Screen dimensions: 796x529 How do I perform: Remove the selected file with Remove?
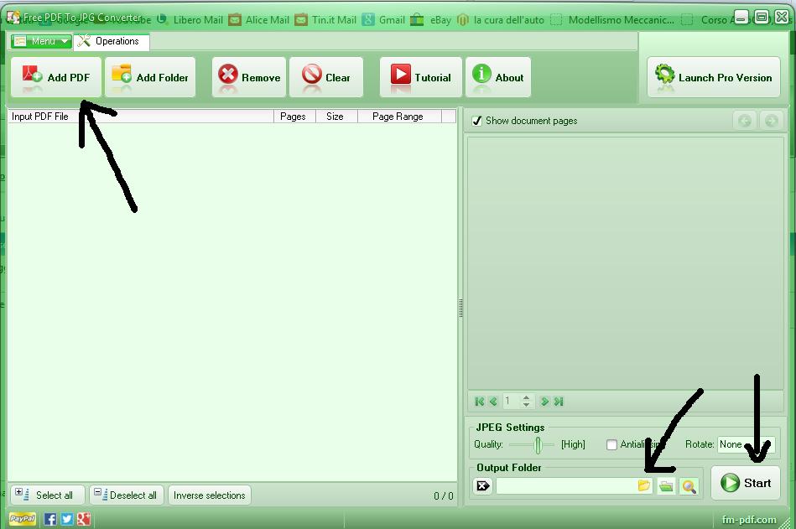249,77
